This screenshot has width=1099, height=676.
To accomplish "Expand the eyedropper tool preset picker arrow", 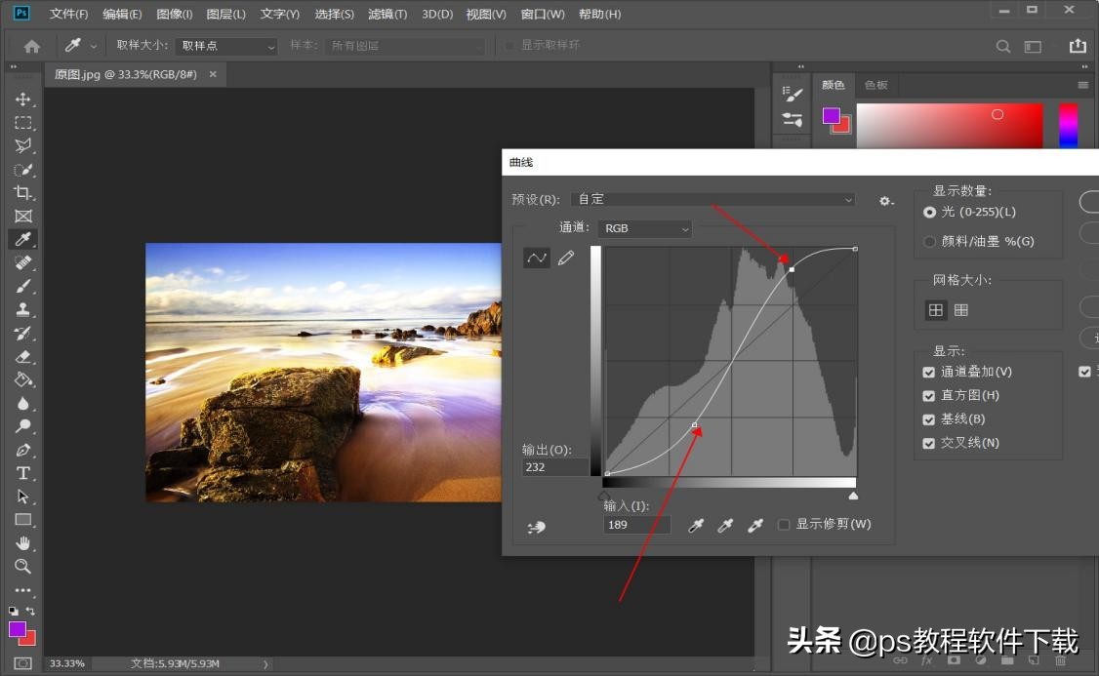I will pos(94,46).
